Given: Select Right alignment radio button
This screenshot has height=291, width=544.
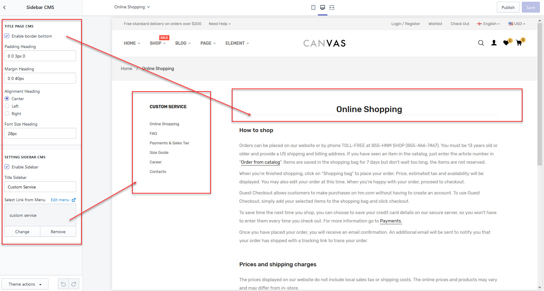Looking at the screenshot, I should [7, 114].
